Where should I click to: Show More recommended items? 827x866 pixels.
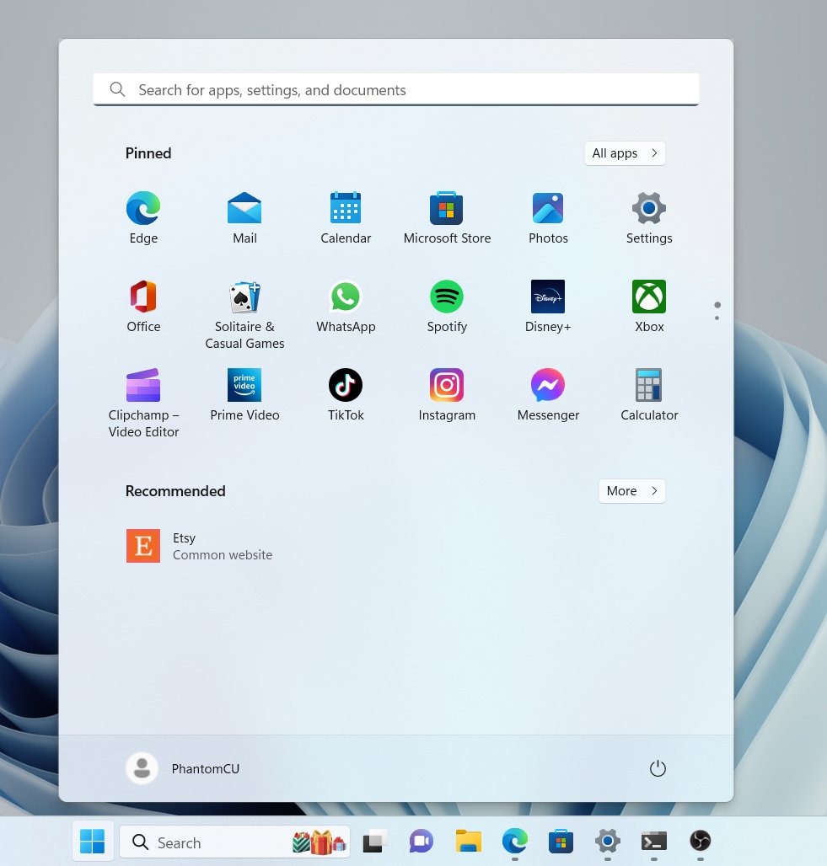pyautogui.click(x=632, y=491)
